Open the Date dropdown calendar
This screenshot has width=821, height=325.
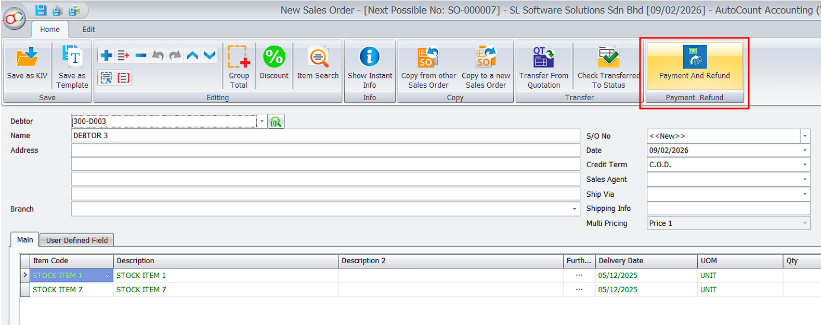tap(804, 151)
